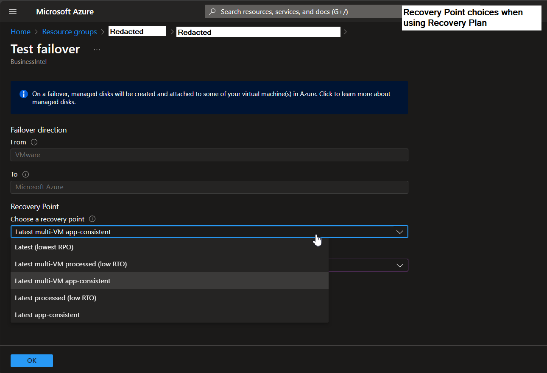Show info tooltip for Choose a recovery point
The width and height of the screenshot is (547, 373).
pyautogui.click(x=92, y=219)
